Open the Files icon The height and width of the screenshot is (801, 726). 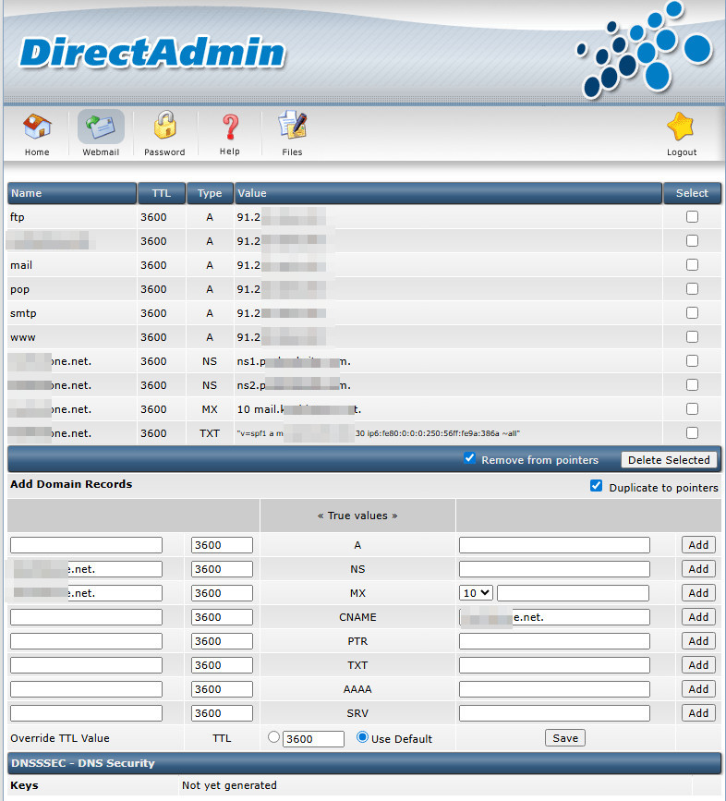[292, 125]
